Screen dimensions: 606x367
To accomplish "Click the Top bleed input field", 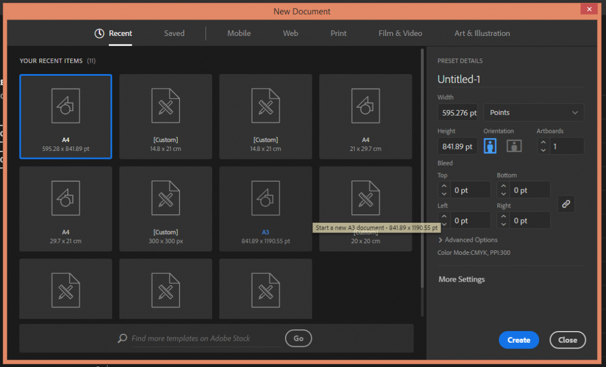I will pyautogui.click(x=471, y=190).
